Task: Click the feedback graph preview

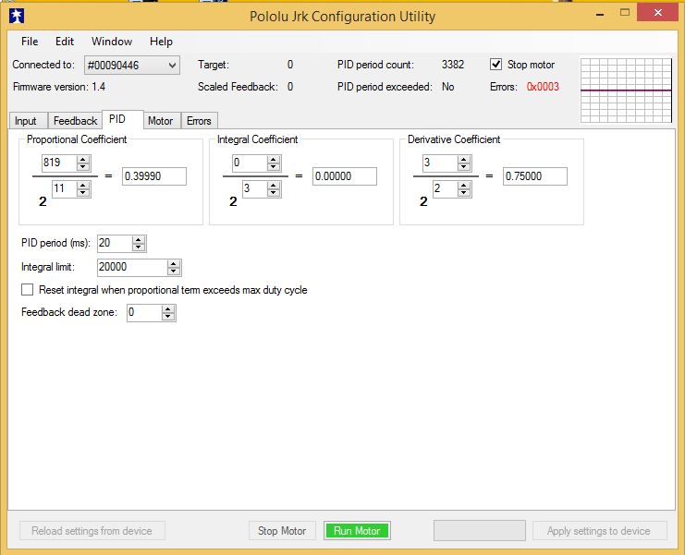Action: coord(626,90)
